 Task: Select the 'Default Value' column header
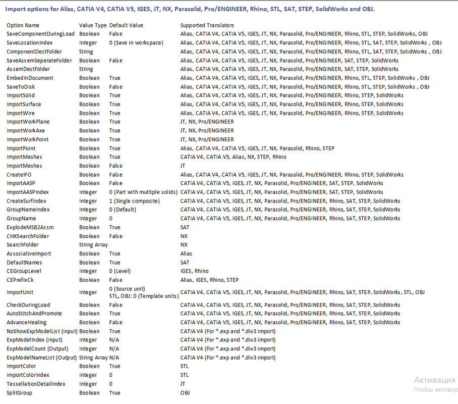click(126, 25)
